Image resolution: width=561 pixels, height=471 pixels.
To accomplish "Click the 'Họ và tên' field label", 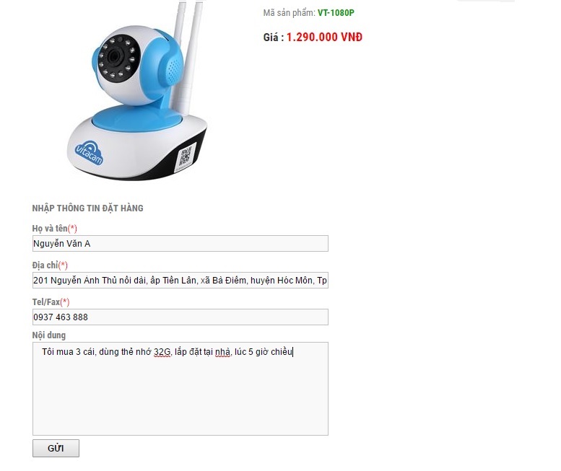I will [x=50, y=229].
